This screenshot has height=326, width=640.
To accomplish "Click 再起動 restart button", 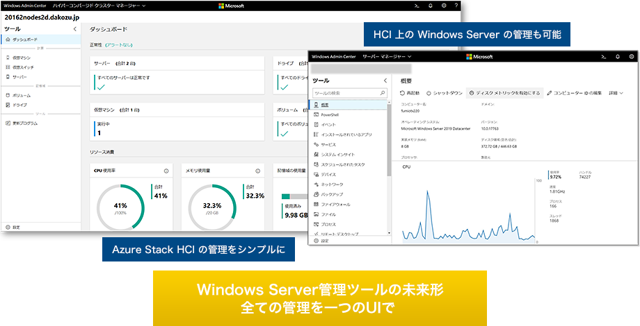I will point(410,93).
